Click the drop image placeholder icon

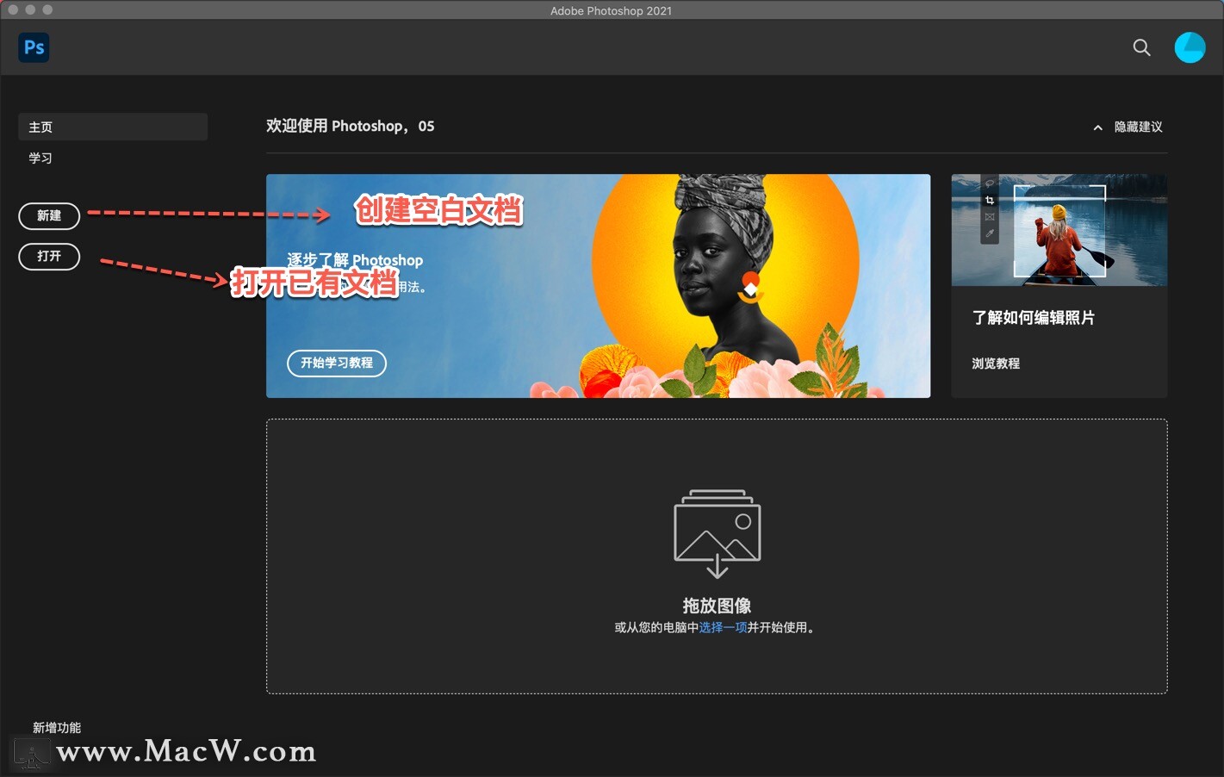click(x=717, y=534)
